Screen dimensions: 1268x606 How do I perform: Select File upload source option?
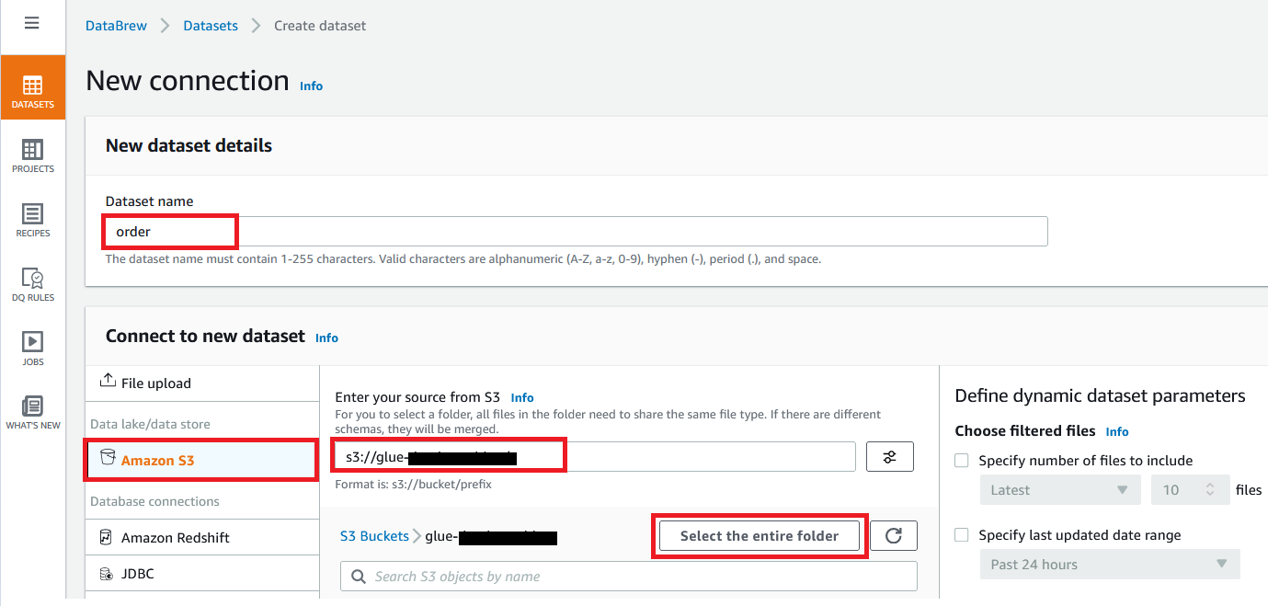click(x=201, y=383)
